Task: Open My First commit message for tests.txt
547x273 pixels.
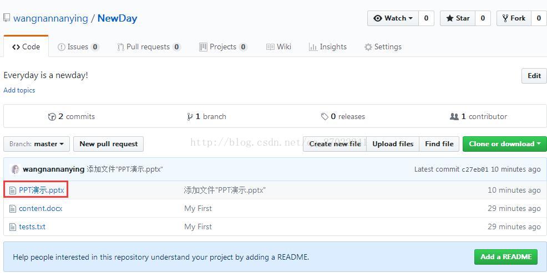Action: click(198, 227)
